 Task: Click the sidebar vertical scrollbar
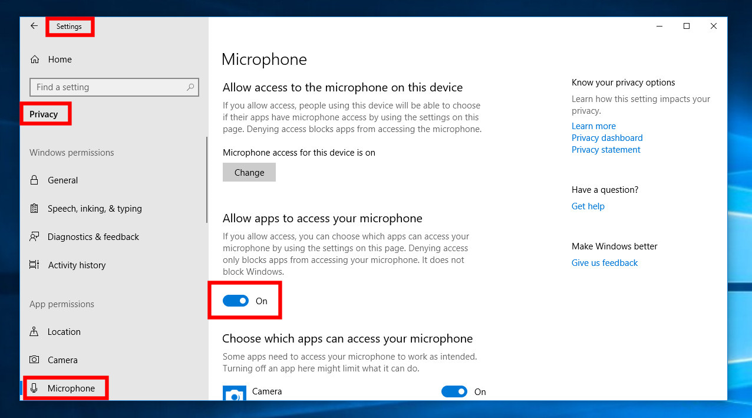click(x=207, y=180)
